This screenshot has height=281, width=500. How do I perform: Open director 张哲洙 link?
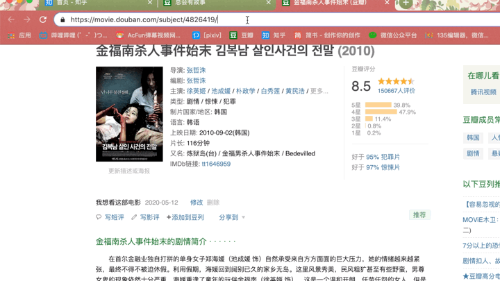(196, 70)
